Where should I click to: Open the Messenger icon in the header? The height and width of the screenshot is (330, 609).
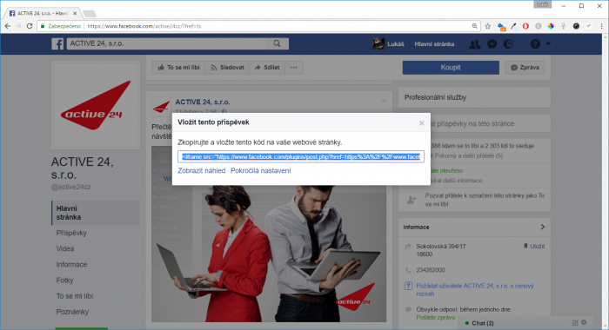(x=492, y=44)
